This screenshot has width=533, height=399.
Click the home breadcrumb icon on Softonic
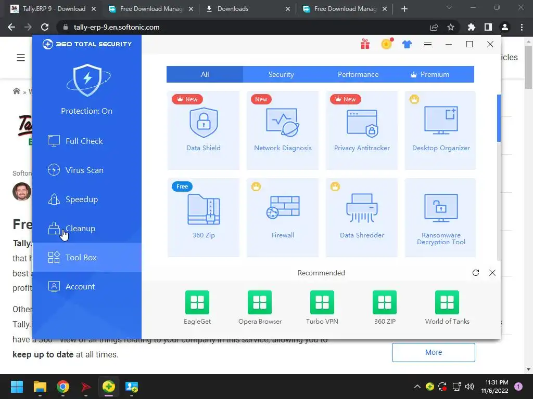16,91
